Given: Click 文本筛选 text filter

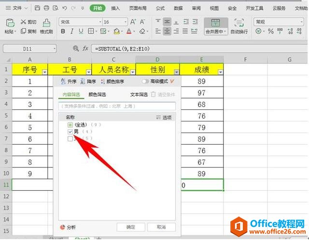Looking at the screenshot, I should tap(139, 95).
